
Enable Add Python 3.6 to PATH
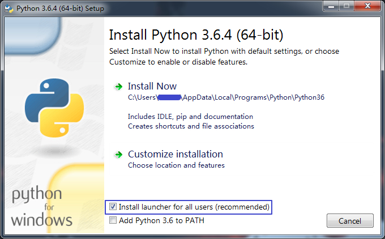[113, 220]
